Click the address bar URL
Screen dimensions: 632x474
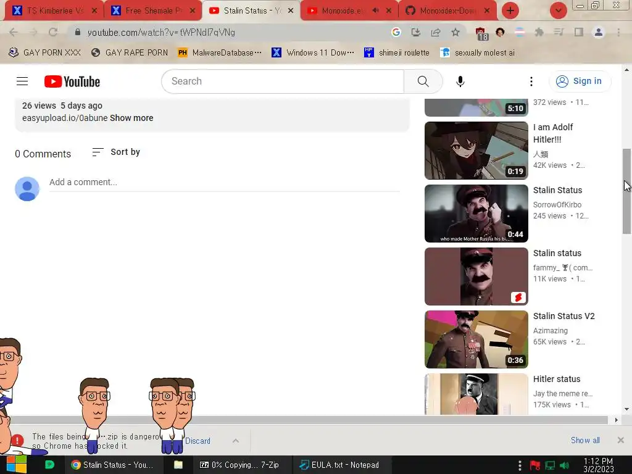[161, 32]
